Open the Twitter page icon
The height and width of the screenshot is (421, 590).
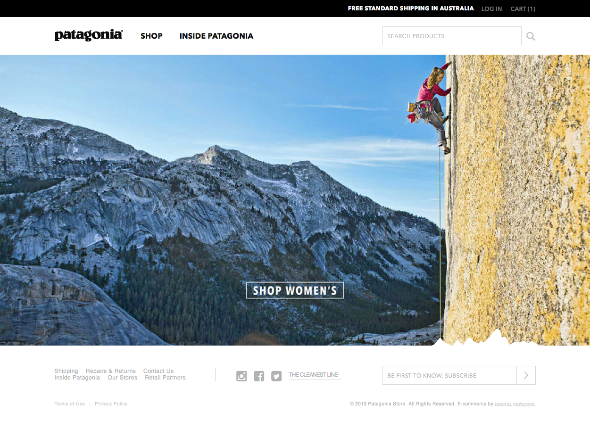(276, 376)
